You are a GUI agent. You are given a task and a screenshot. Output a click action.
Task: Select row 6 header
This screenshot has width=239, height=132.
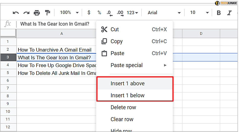8,81
